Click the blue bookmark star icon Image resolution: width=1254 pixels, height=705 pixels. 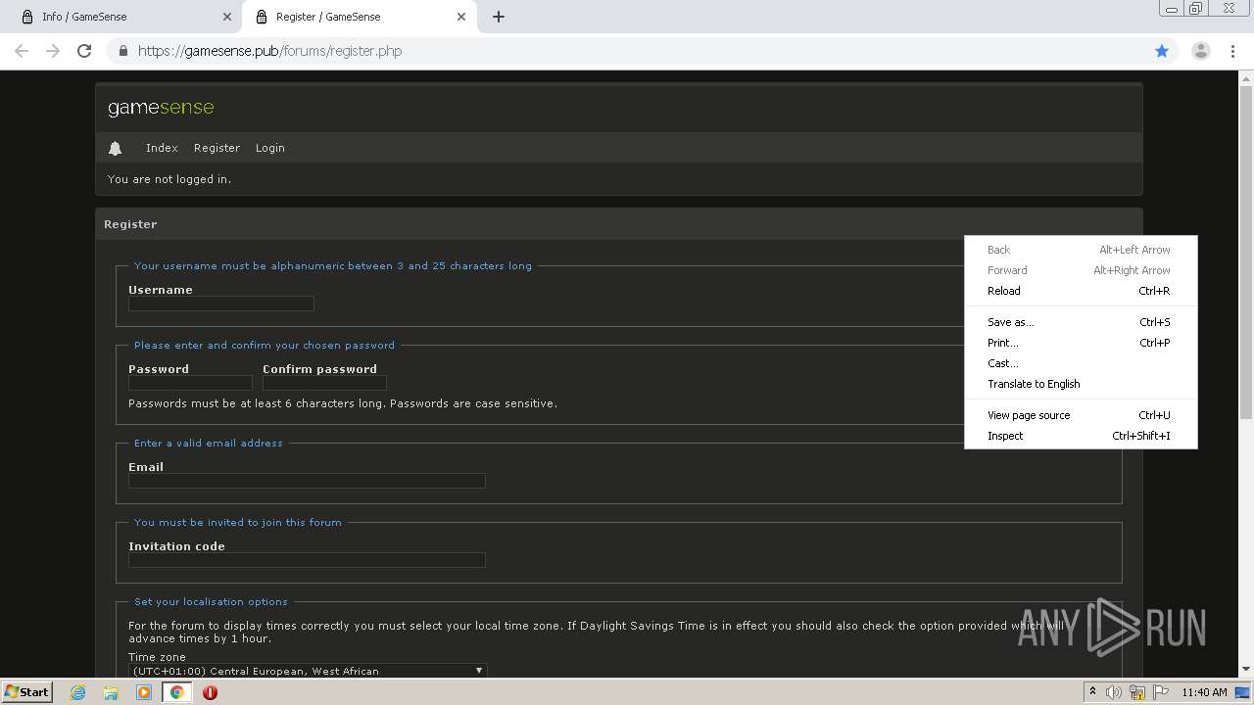pos(1162,51)
